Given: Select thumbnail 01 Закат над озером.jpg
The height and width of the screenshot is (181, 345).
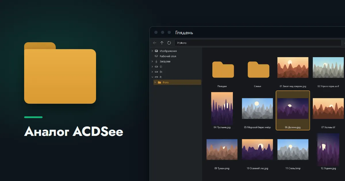Looking at the screenshot, I should coord(293,68).
